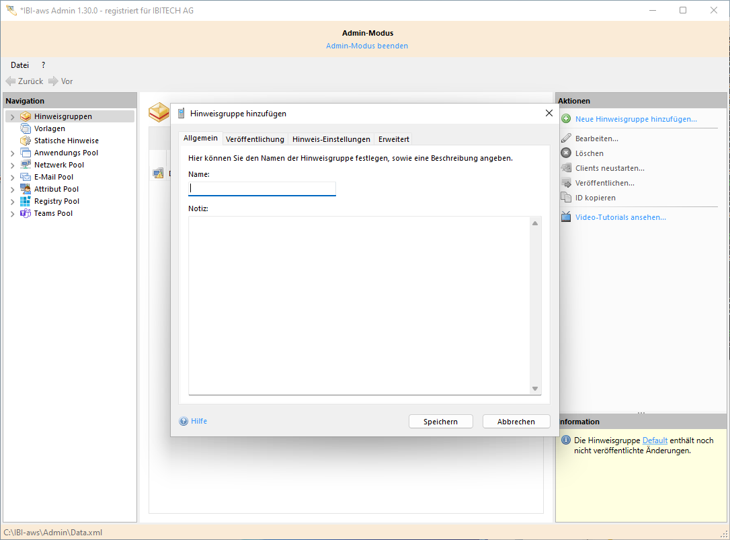Click the Teams Pool icon
730x540 pixels.
point(26,213)
